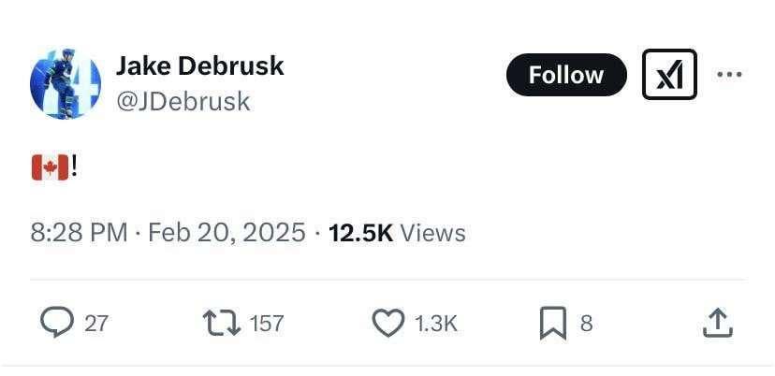Click the exclamation mark in the tweet text
The width and height of the screenshot is (775, 376).
74,167
